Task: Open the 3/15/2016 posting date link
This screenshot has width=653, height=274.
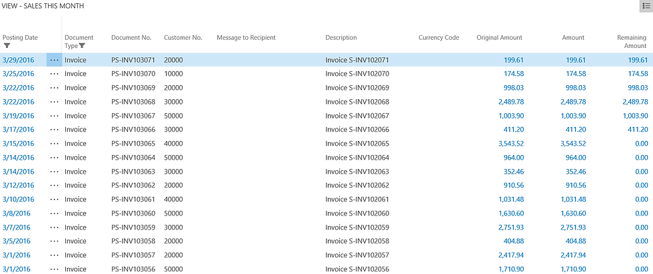Action: pyautogui.click(x=19, y=144)
